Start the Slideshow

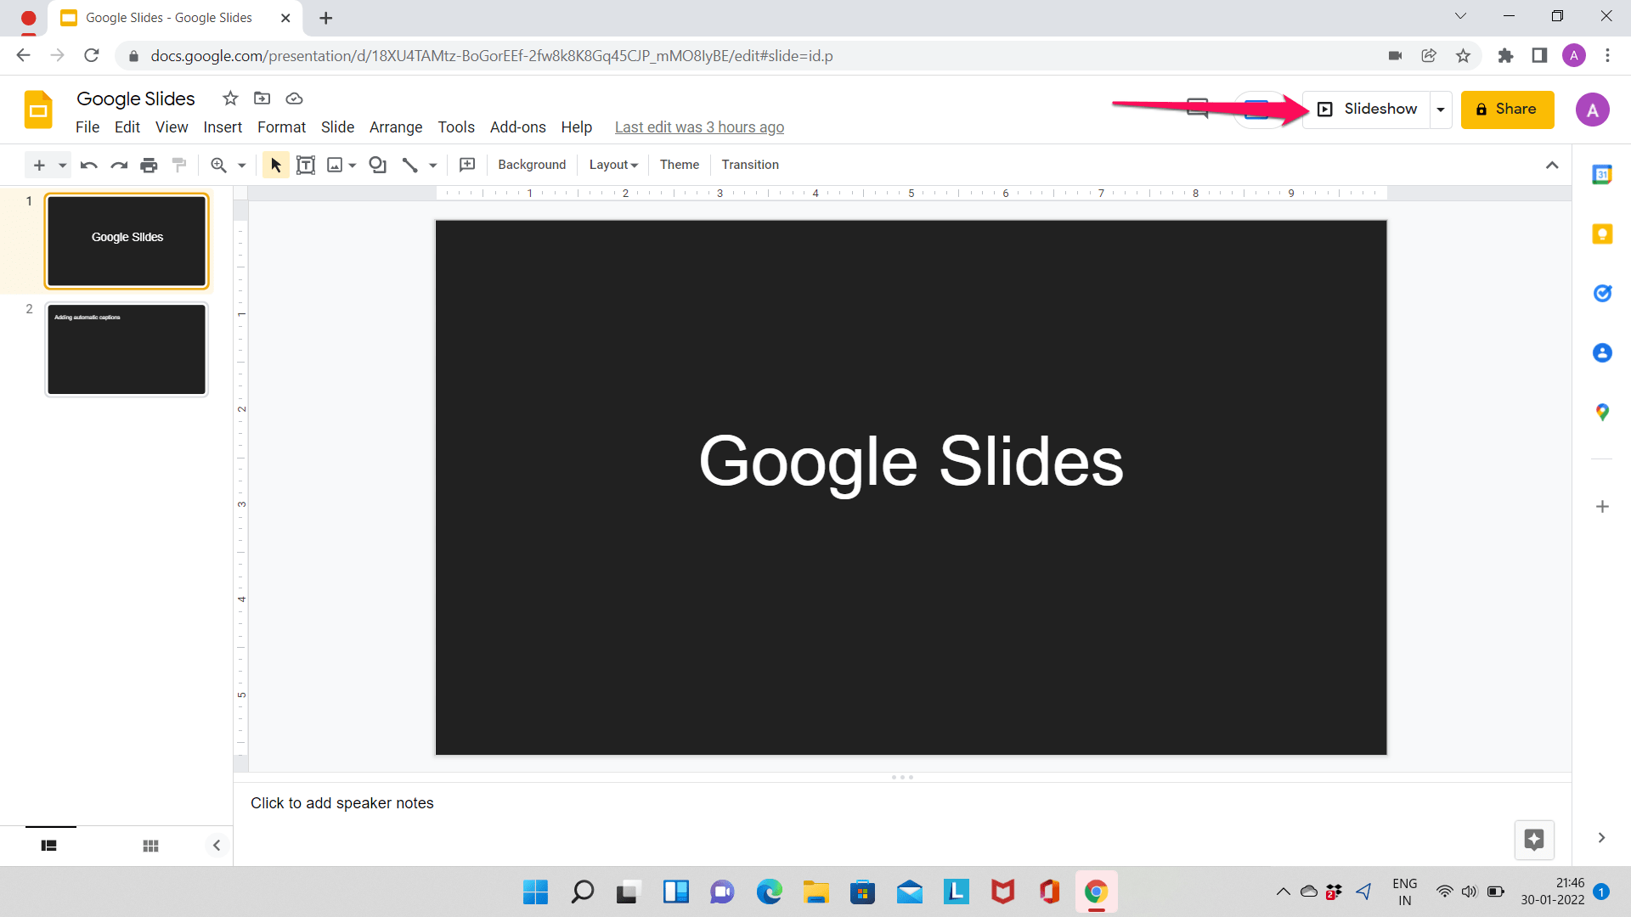1367,109
